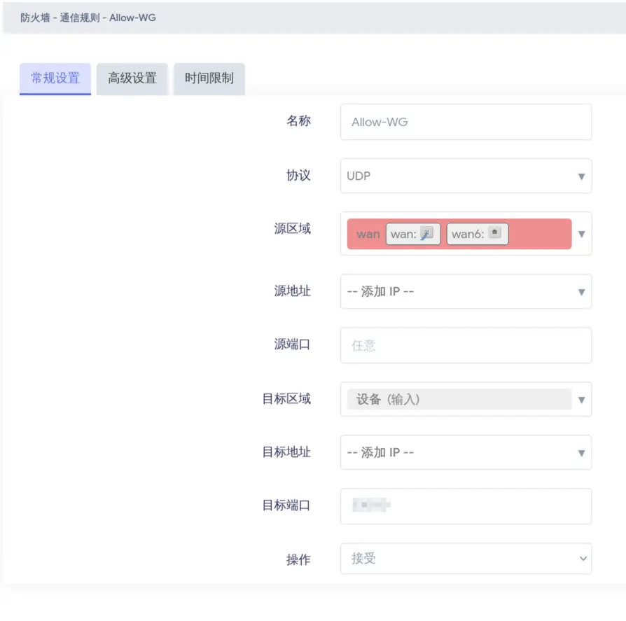Click the red wan zone badge
Screen dimensions: 626x621
pyautogui.click(x=367, y=234)
